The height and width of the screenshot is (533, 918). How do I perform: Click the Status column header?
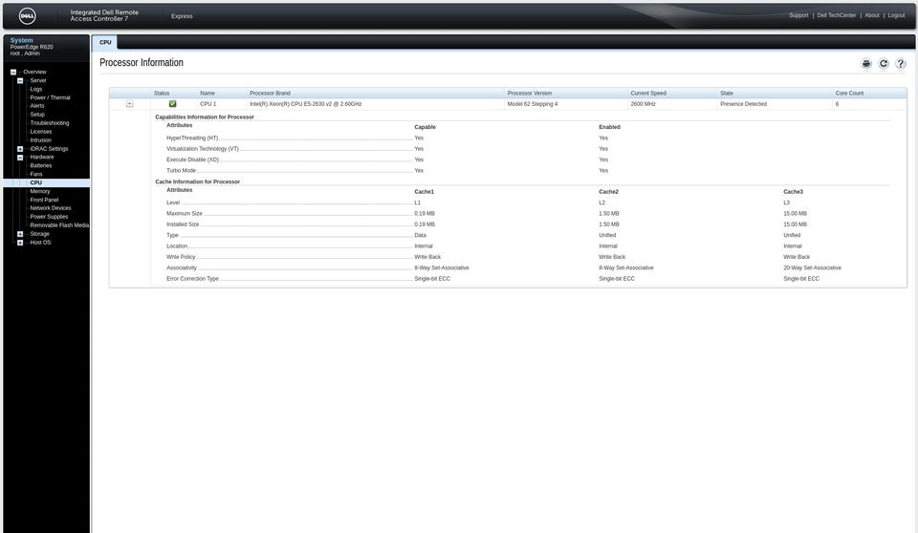pyautogui.click(x=162, y=93)
